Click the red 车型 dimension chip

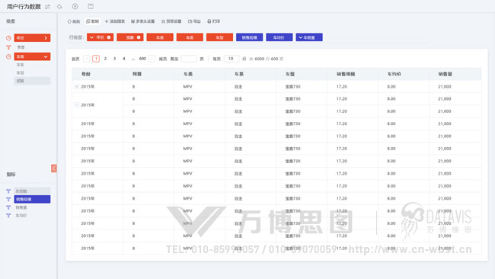point(220,37)
